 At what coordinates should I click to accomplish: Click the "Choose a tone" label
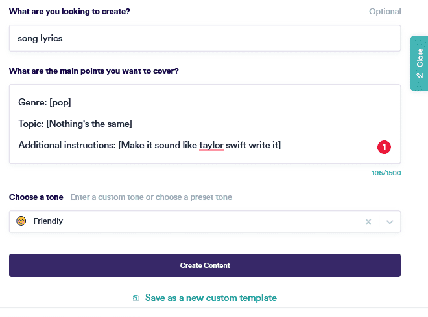click(36, 197)
